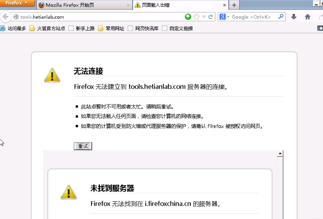The width and height of the screenshot is (323, 219).
Task: Click the 重试 retry button
Action: (x=83, y=146)
